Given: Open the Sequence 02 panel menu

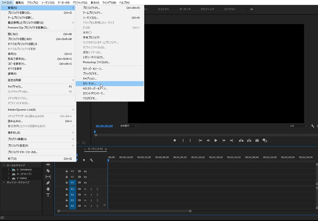Looking at the screenshot, I should (106, 149).
